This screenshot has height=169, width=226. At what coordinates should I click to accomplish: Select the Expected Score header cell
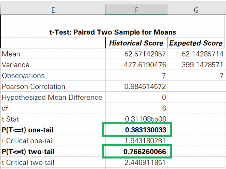[196, 43]
